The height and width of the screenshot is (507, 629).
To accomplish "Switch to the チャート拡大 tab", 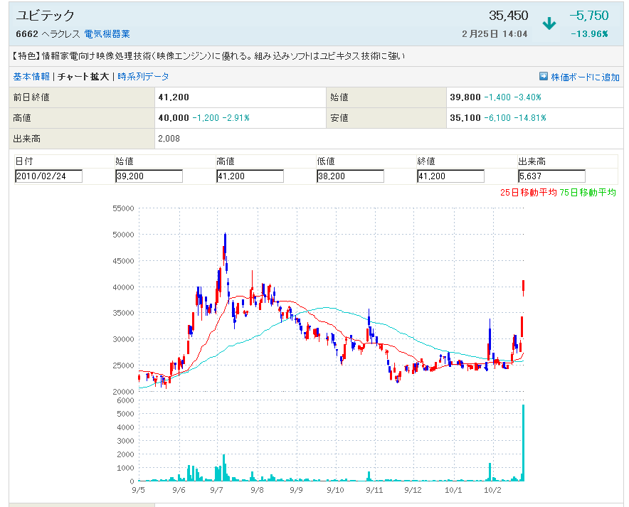I will point(83,77).
